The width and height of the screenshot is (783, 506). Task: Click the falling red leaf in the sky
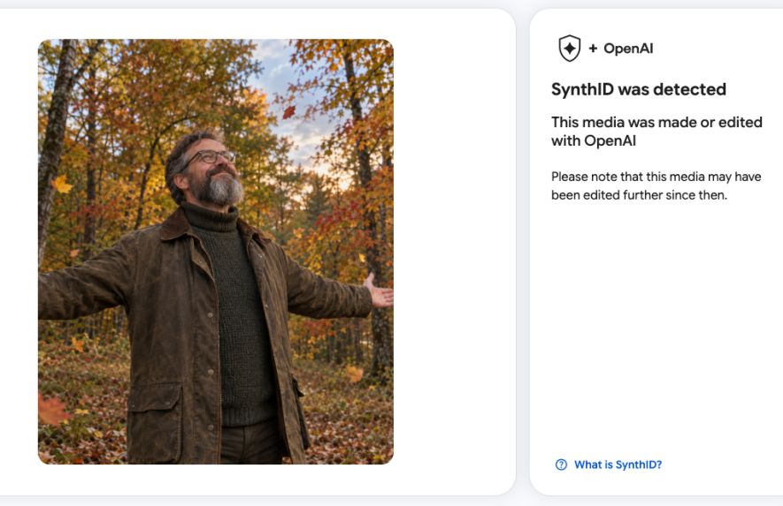tap(289, 112)
